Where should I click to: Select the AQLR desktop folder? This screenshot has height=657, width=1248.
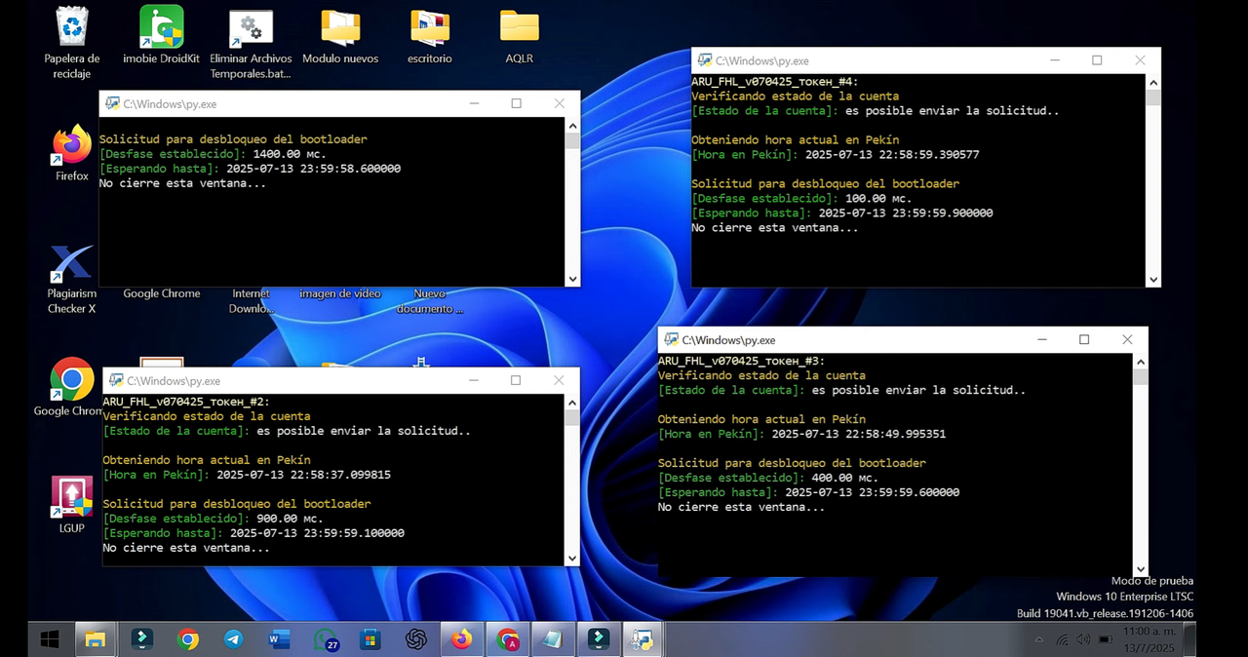point(520,36)
